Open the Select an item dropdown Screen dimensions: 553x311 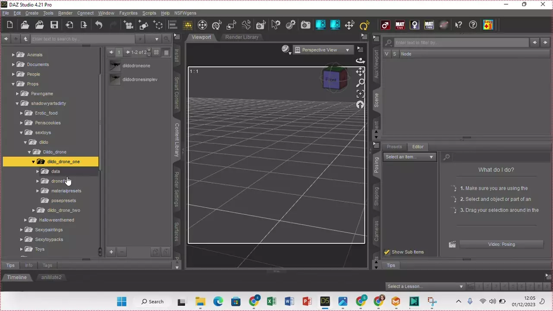coord(409,157)
